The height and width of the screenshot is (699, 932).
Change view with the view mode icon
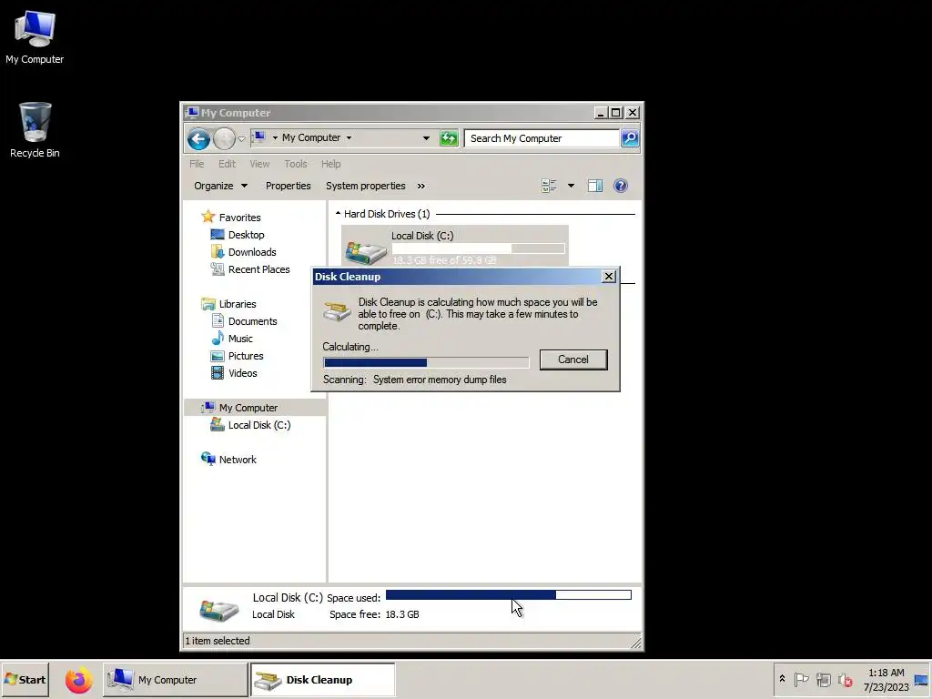[549, 186]
